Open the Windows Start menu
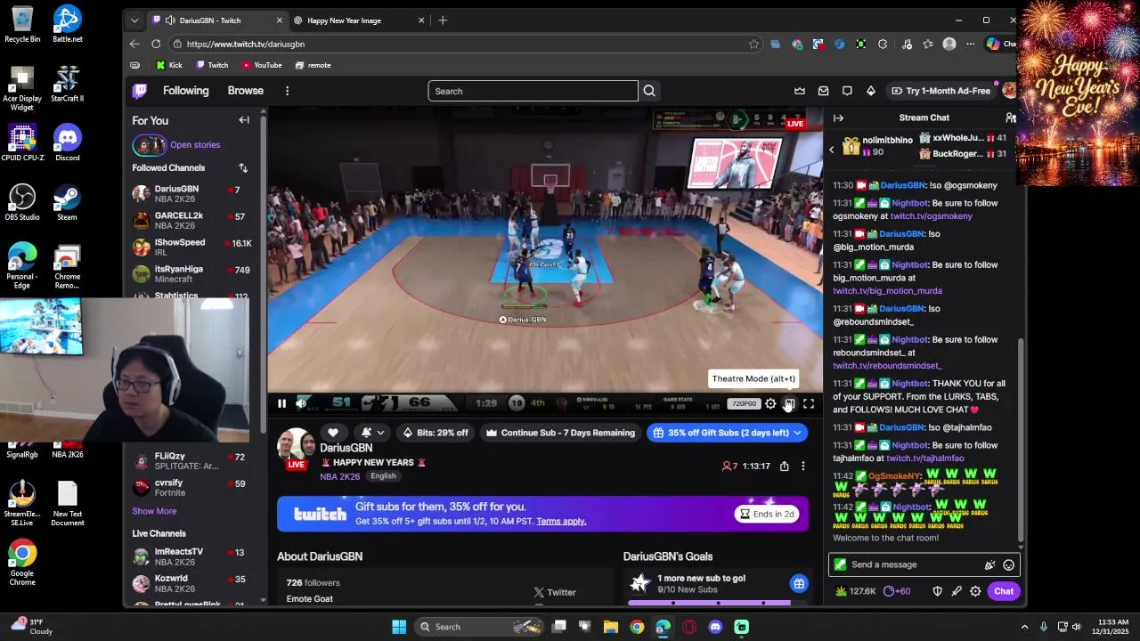 coord(399,627)
